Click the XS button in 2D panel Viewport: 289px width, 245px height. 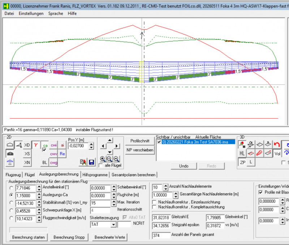27,154
